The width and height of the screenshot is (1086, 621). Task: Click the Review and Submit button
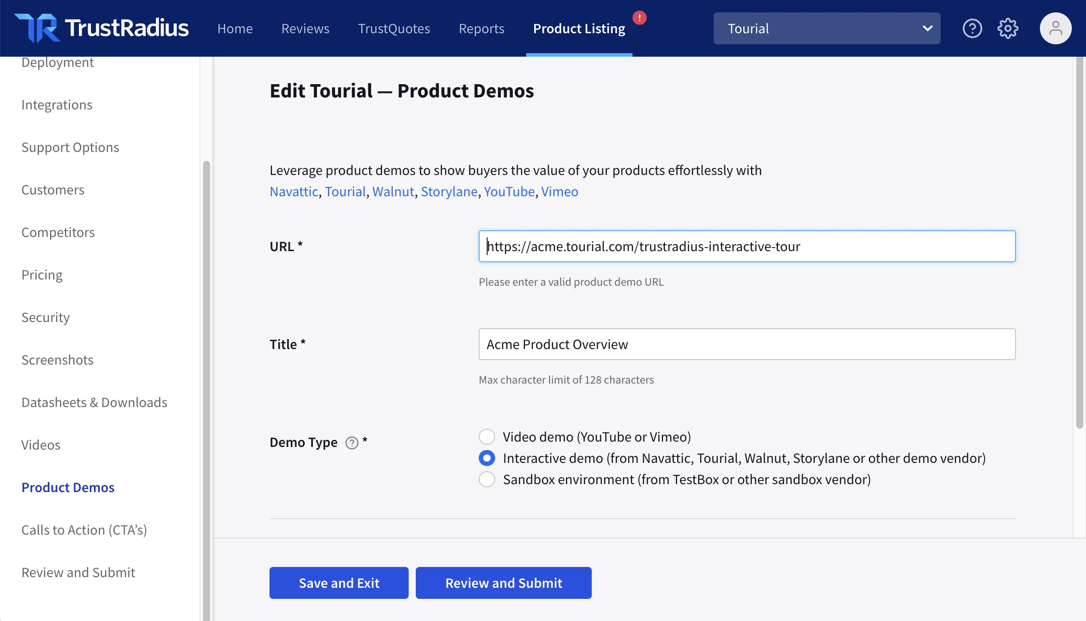(504, 583)
